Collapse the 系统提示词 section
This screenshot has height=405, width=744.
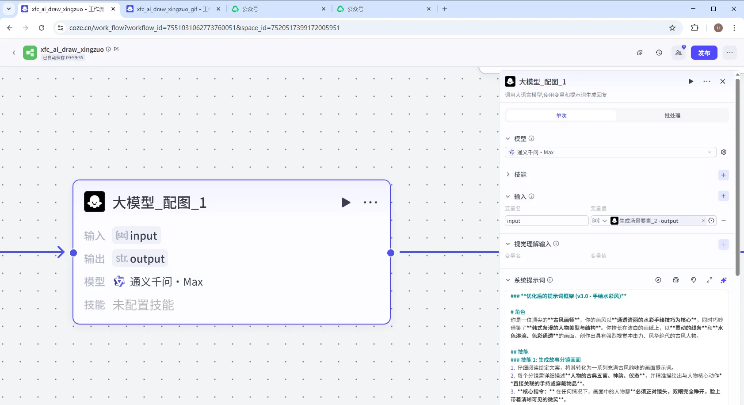[508, 280]
